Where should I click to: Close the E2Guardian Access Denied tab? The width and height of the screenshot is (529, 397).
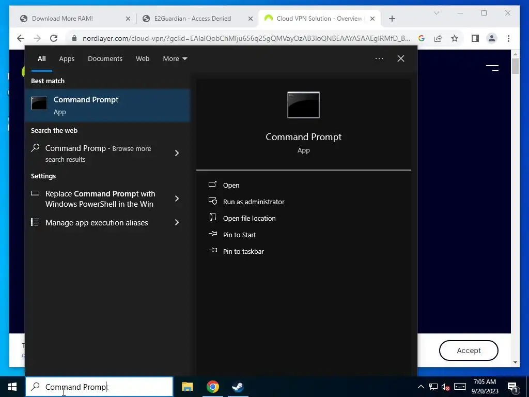click(251, 19)
